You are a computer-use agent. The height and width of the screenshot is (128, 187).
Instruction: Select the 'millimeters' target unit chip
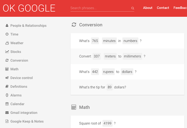(x=132, y=56)
